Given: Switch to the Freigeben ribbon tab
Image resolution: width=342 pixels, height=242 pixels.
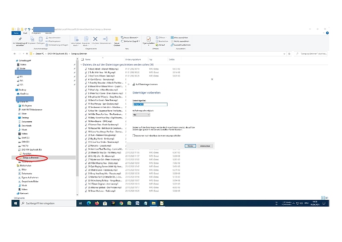Looking at the screenshot, I should tap(36, 33).
